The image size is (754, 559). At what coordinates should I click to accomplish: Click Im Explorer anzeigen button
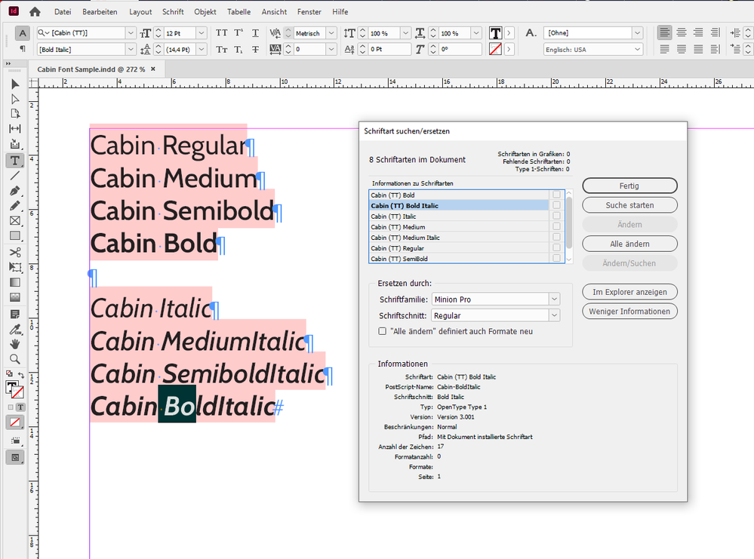pyautogui.click(x=629, y=292)
